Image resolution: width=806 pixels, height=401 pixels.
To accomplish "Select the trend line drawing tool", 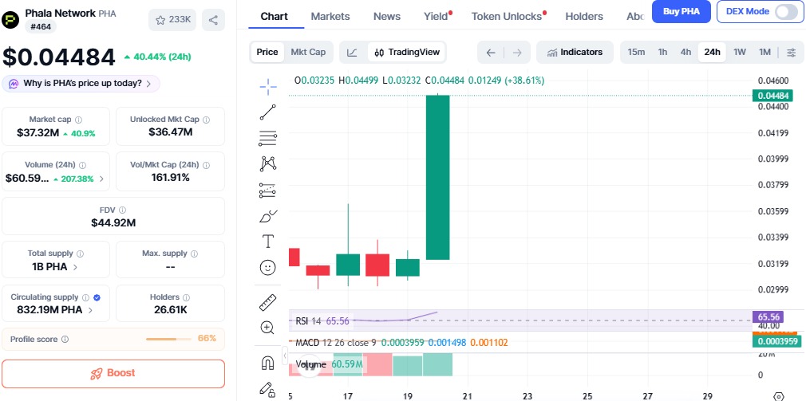I will click(268, 112).
